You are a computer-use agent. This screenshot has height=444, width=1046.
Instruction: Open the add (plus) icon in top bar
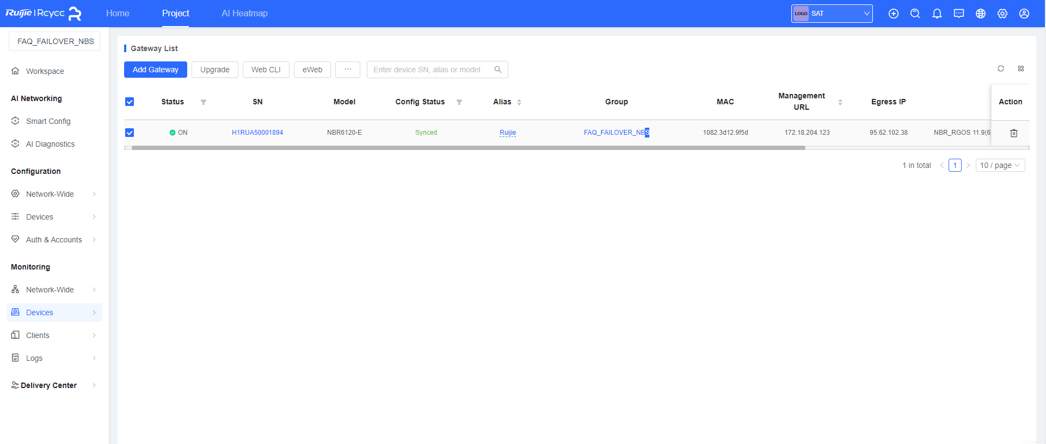coord(894,14)
